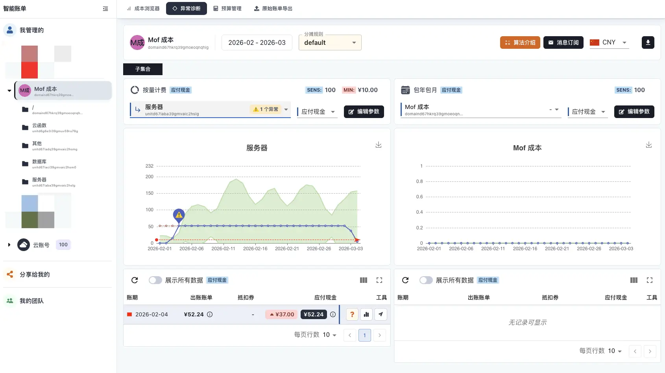Click the sidebar collapse icon next to 智能账单
Screen dimensions: 665x373
click(105, 8)
